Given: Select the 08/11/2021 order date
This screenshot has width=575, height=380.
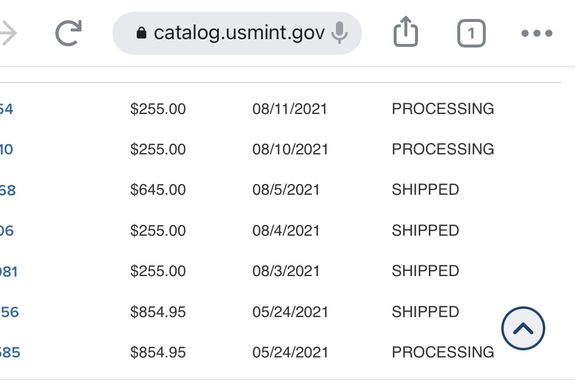Looking at the screenshot, I should pyautogui.click(x=290, y=109).
